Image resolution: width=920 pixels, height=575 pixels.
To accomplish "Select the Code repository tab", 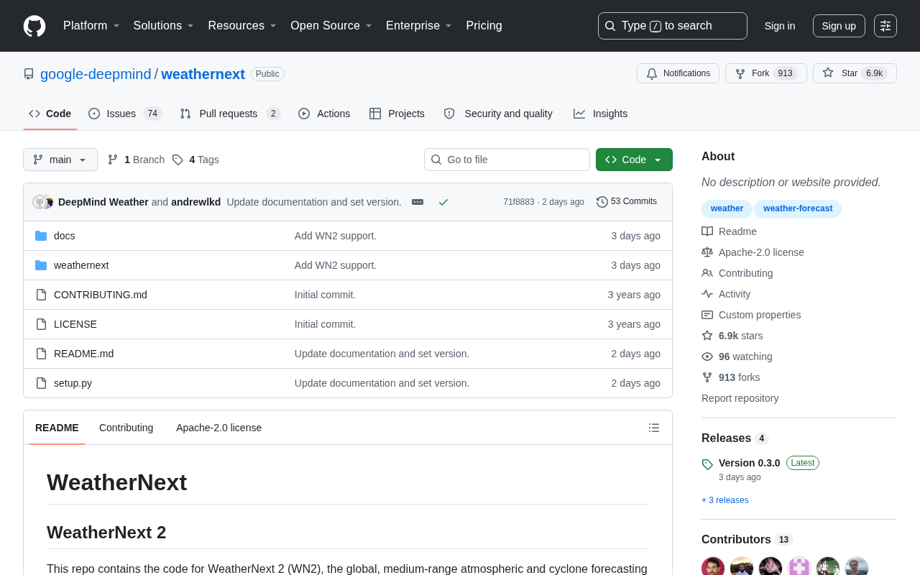I will [x=50, y=114].
